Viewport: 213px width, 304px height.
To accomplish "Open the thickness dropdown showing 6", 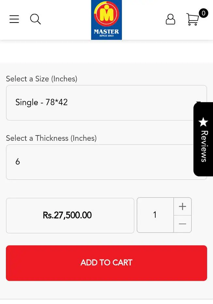I will point(98,162).
